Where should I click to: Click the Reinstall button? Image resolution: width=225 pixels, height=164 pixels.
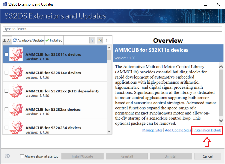coord(127,156)
